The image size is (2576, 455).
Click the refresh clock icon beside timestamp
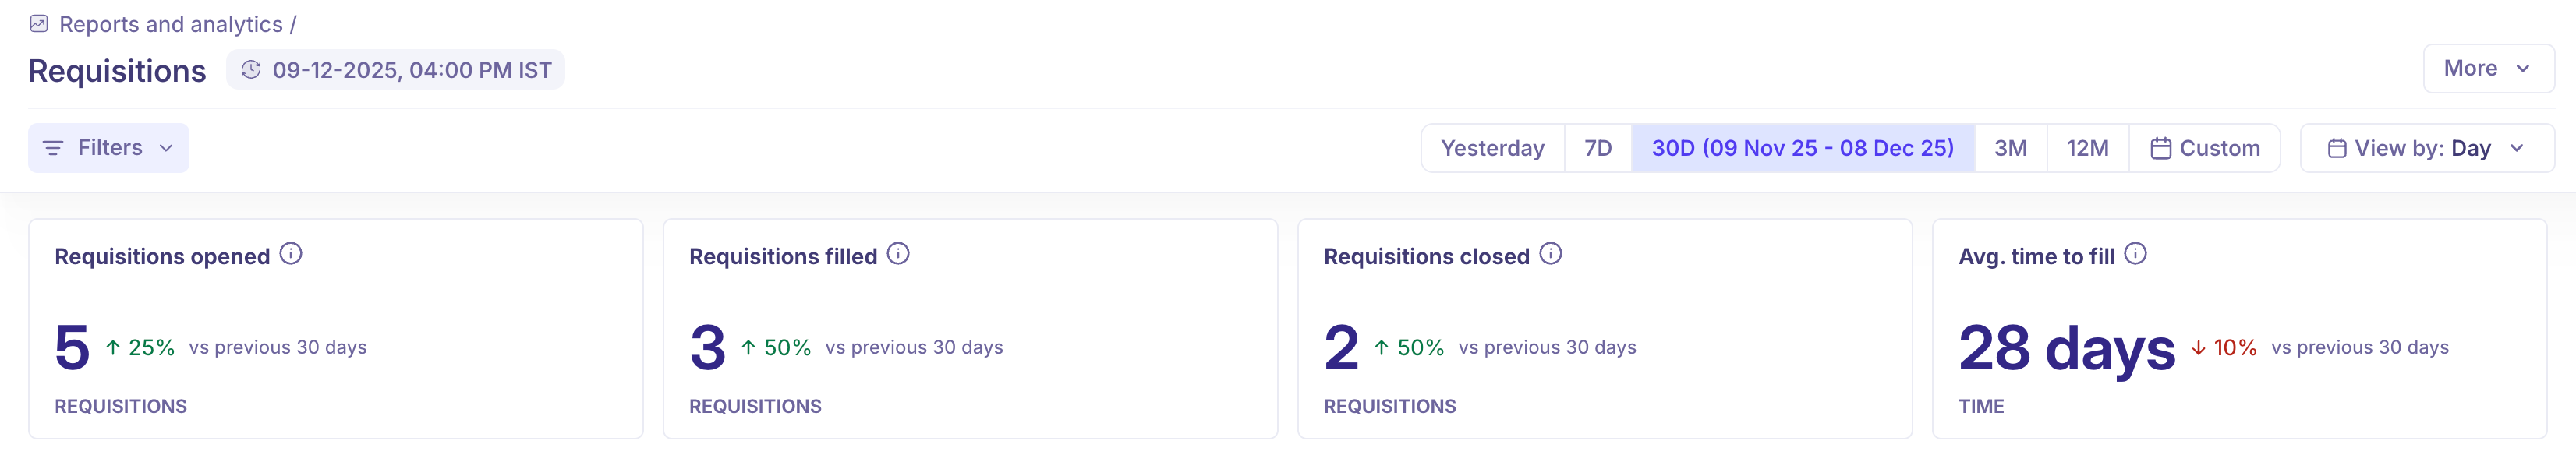tap(251, 70)
